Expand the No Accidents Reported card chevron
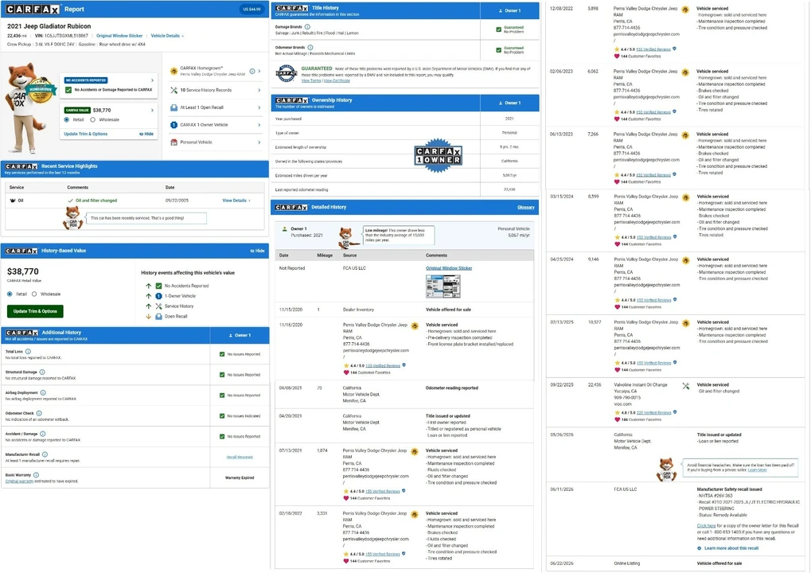Viewport: 811px width, 573px height. [x=152, y=80]
